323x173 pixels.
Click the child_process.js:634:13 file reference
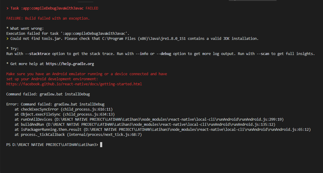tap(88, 114)
